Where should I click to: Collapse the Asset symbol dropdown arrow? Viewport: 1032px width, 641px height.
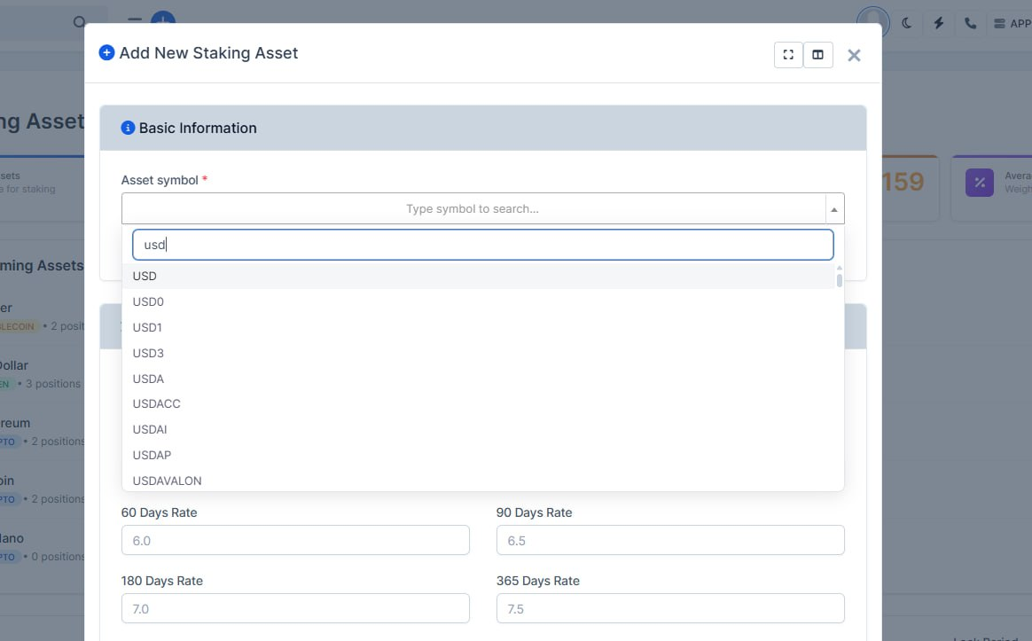point(834,209)
